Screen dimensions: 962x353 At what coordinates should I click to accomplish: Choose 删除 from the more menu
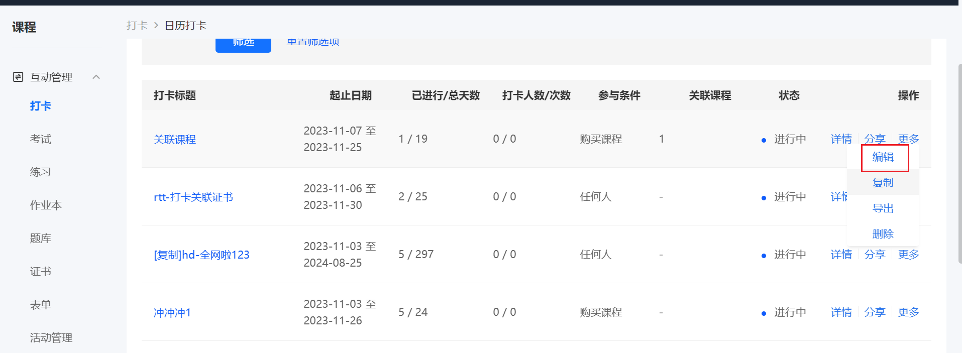pyautogui.click(x=883, y=234)
